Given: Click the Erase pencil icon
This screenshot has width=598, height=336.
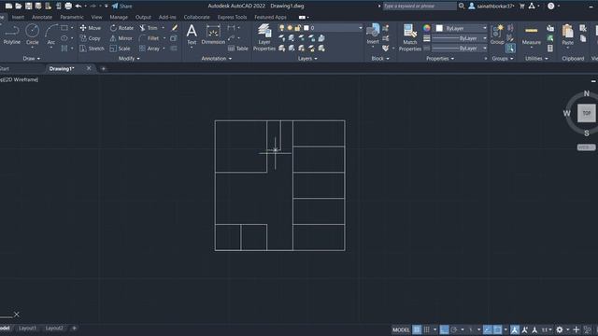Looking at the screenshot, I should 175,28.
